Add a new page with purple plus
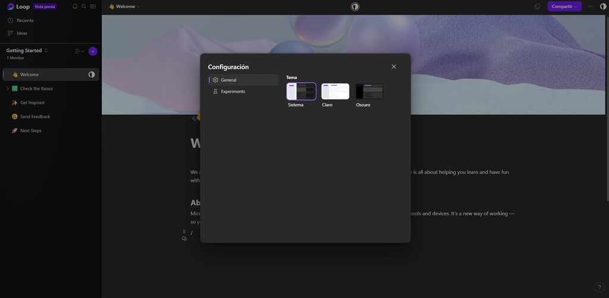Viewport: 609px width, 298px height. pos(93,51)
